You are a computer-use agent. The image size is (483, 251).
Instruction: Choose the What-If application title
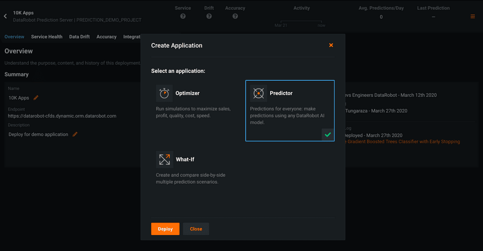pos(185,159)
